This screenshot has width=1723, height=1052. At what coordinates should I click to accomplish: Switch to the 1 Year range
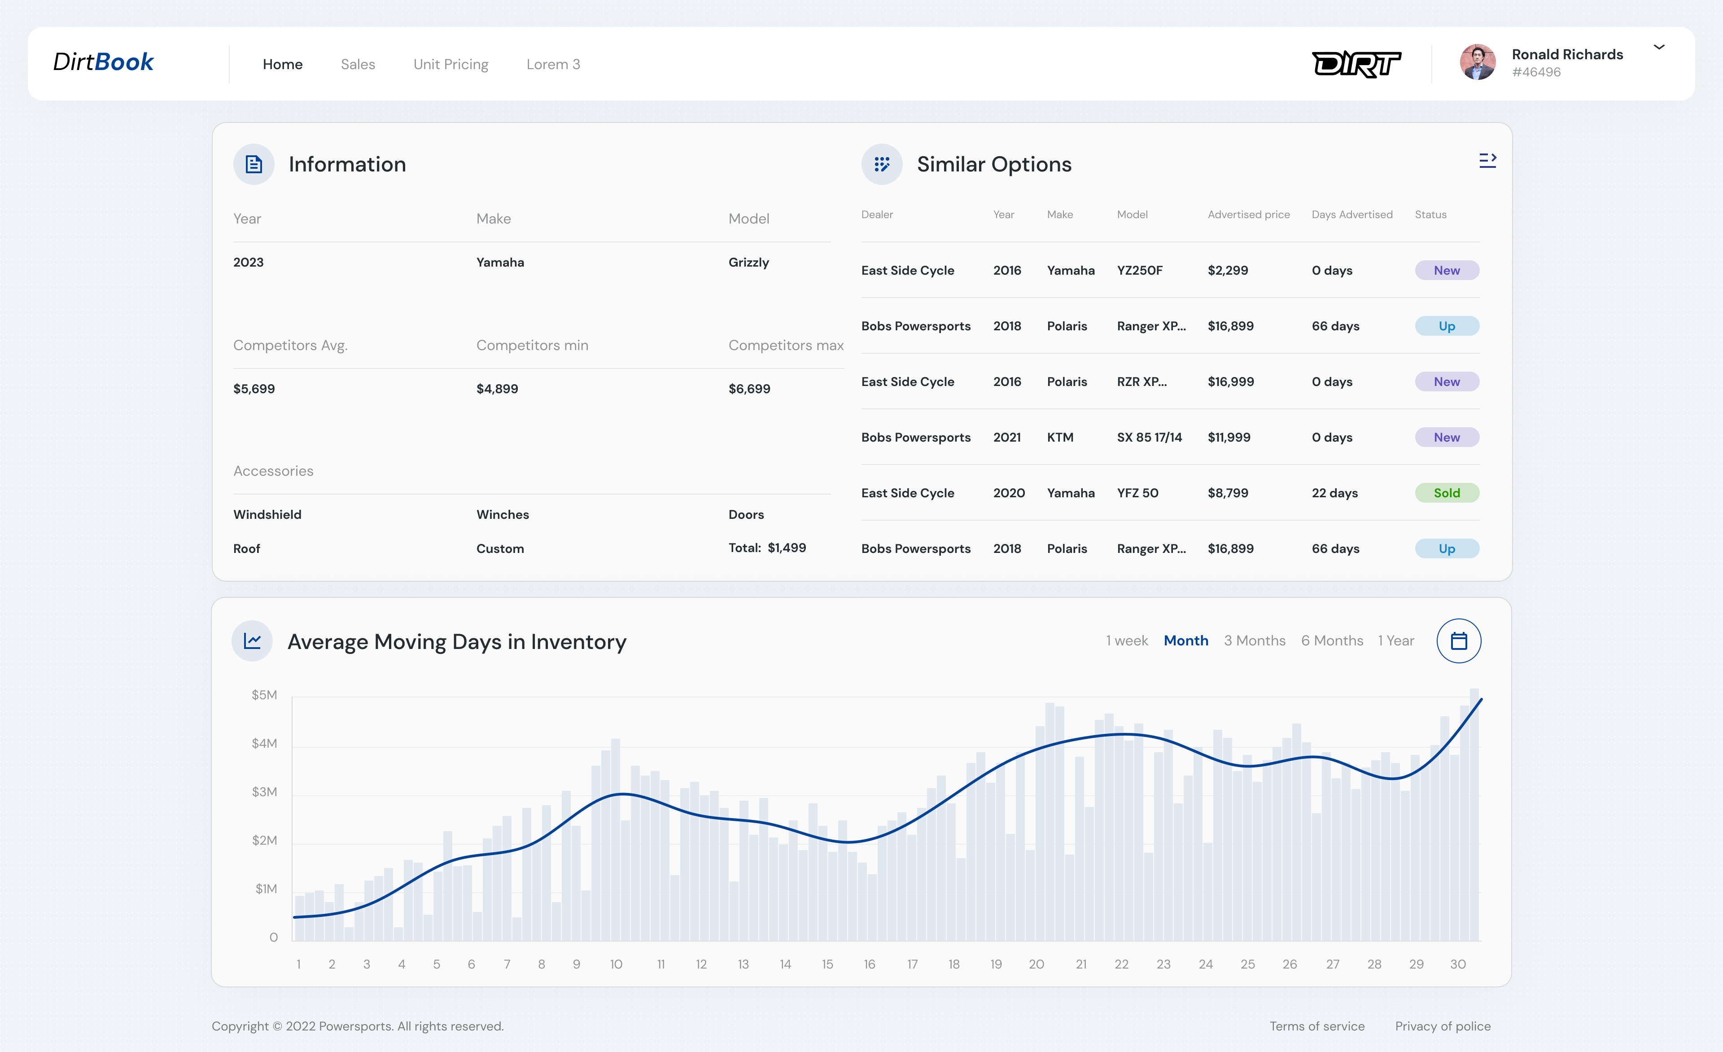coord(1396,641)
